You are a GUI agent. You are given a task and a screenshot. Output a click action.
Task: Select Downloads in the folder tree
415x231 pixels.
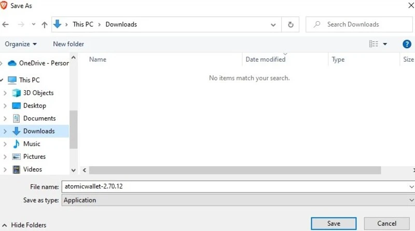(x=39, y=131)
